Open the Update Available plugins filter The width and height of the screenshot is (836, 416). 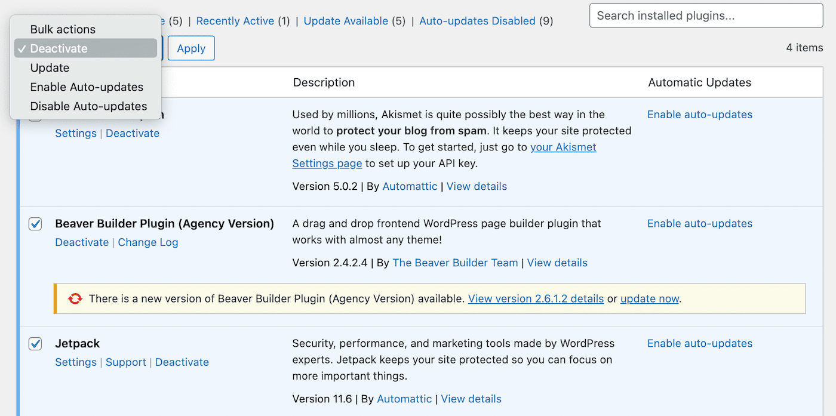[x=346, y=20]
